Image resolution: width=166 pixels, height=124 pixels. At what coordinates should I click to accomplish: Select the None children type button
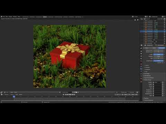click(147, 48)
